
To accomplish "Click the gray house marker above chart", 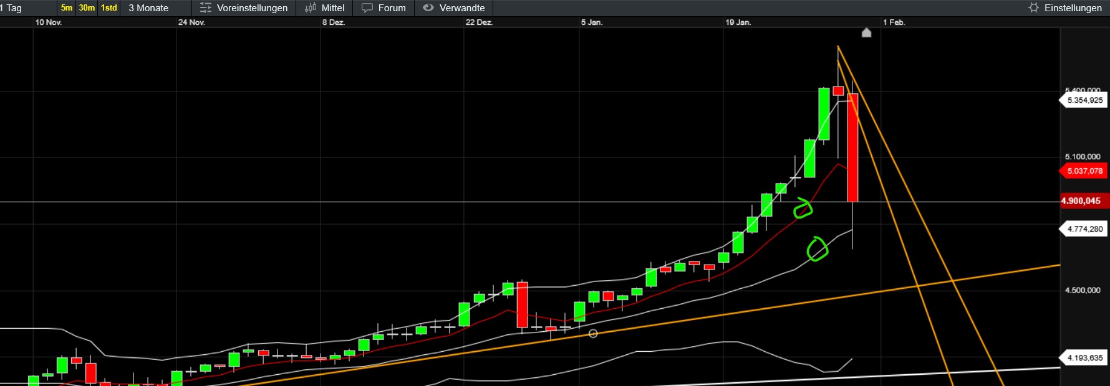I will pyautogui.click(x=866, y=32).
